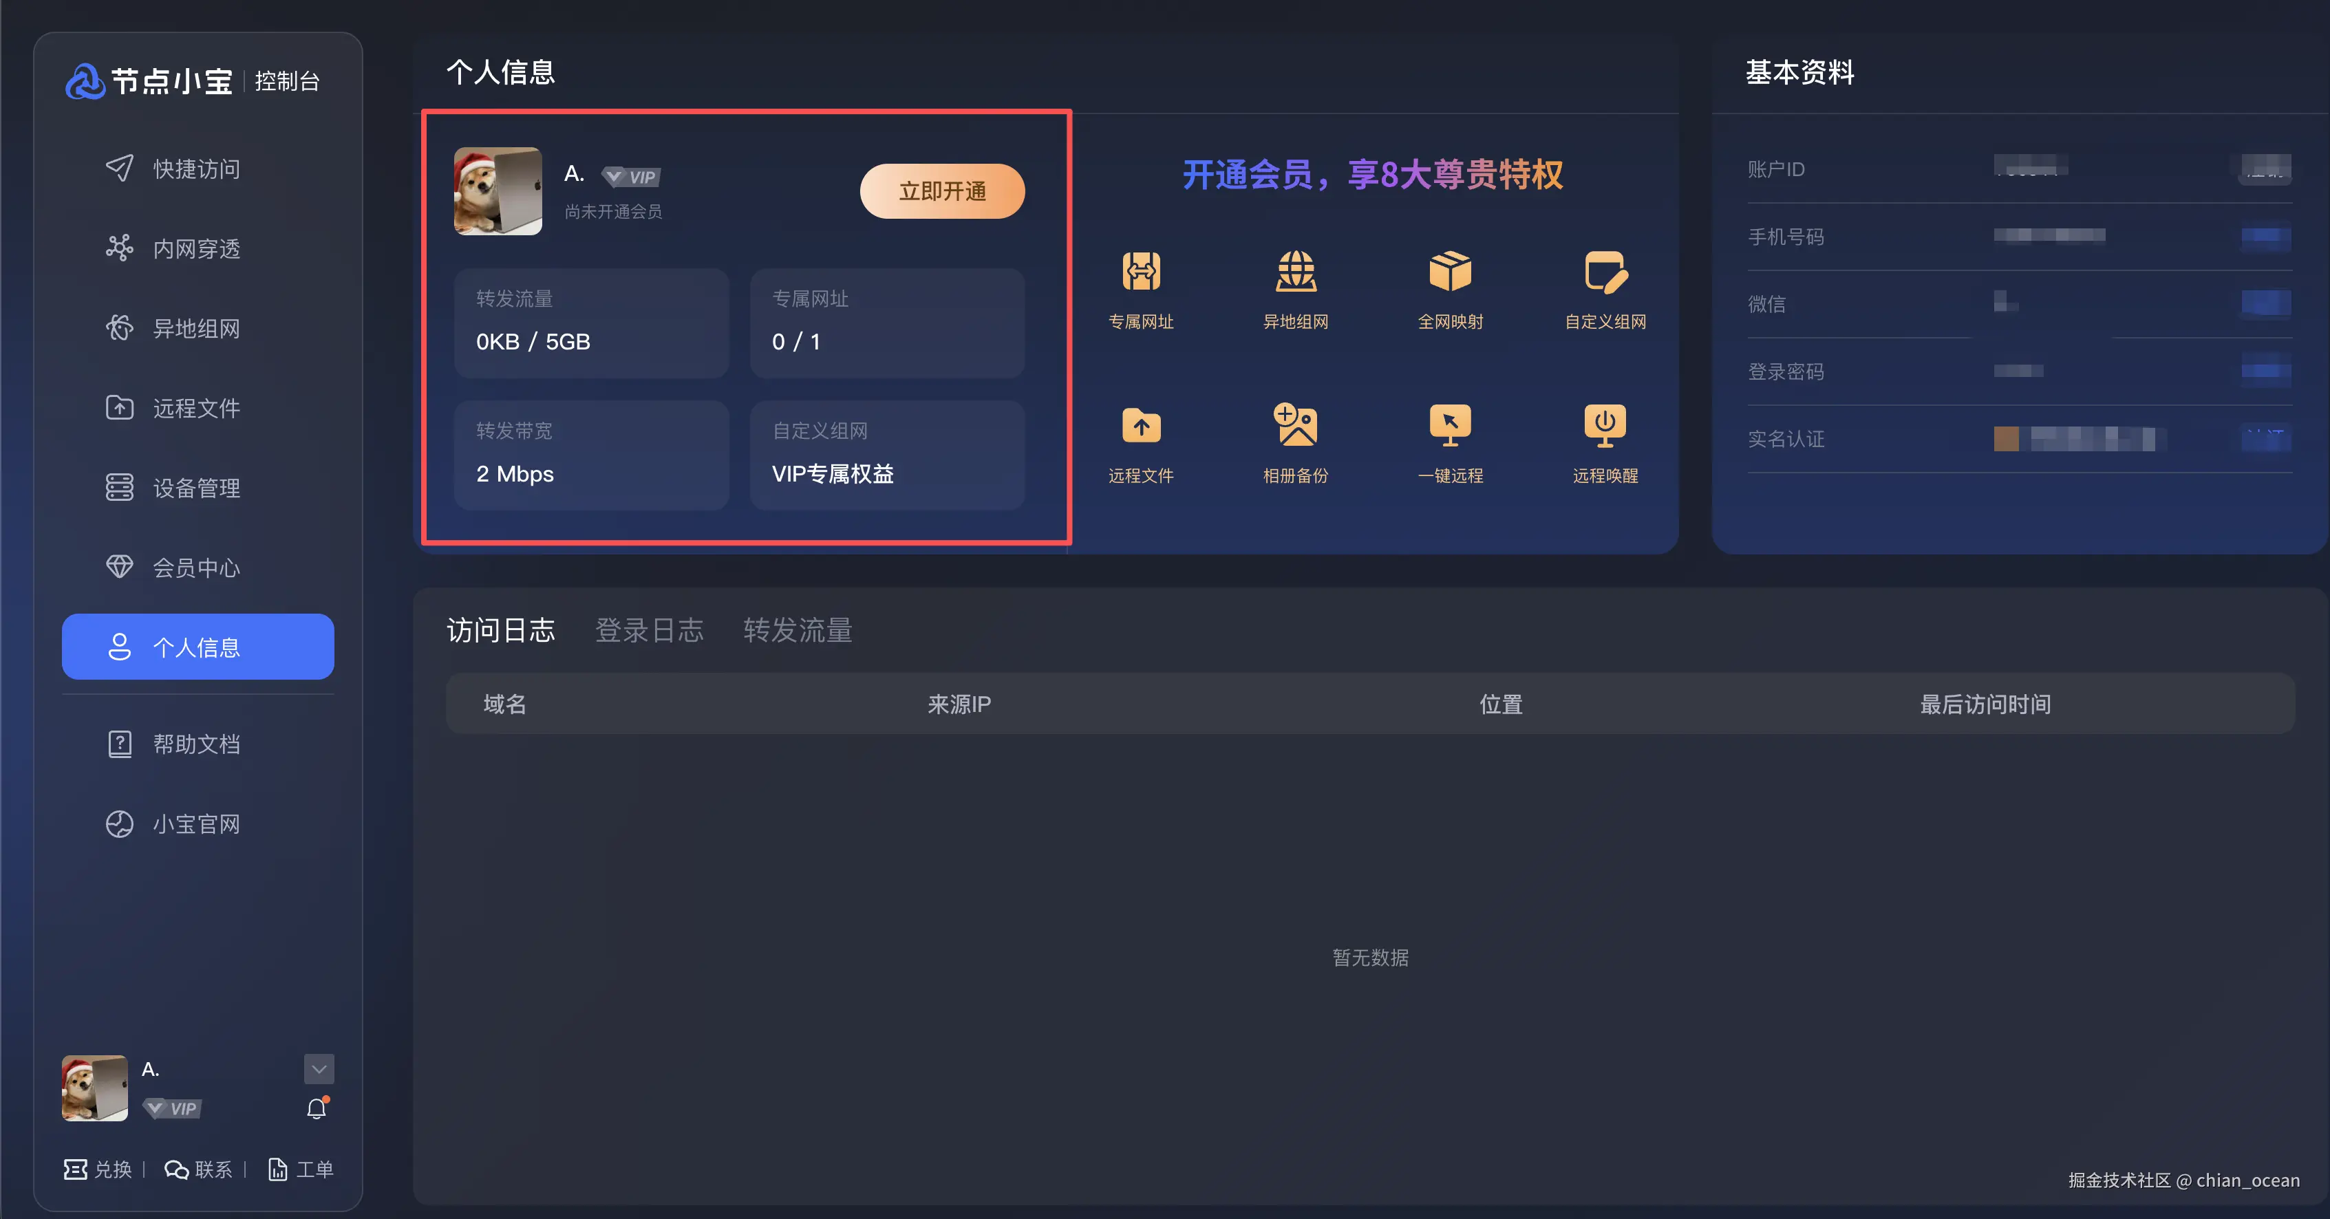Image resolution: width=2330 pixels, height=1219 pixels.
Task: Click the 远程文件 upload folder privilege icon
Action: point(1141,425)
